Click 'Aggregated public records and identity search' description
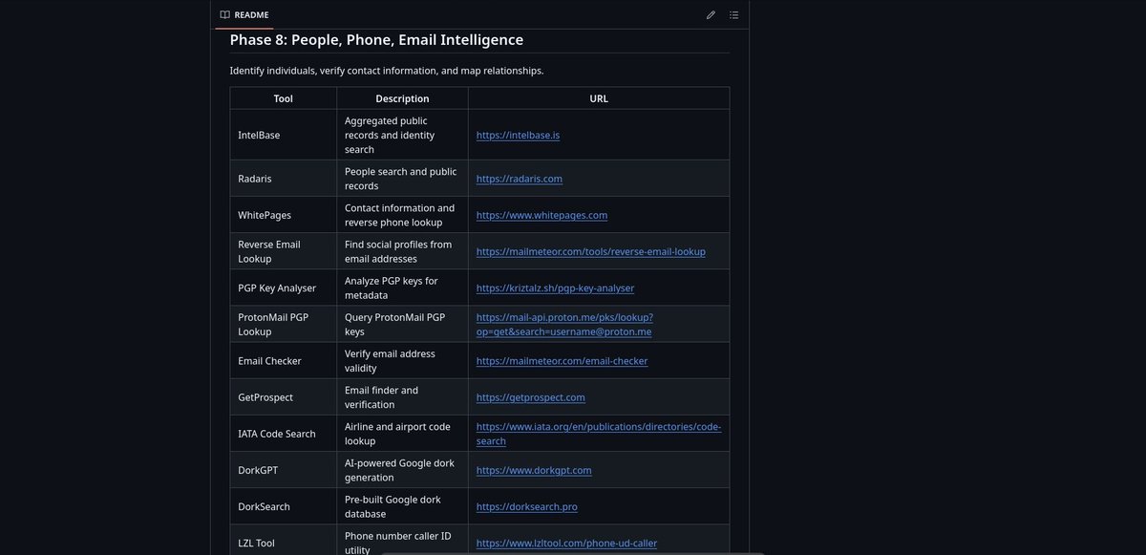1146x555 pixels. click(x=390, y=135)
